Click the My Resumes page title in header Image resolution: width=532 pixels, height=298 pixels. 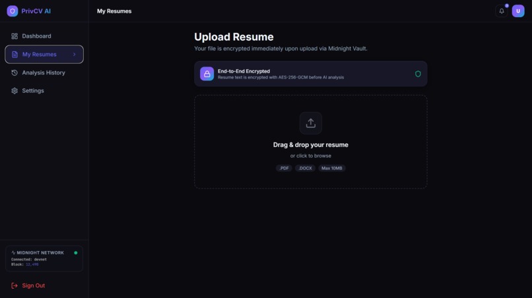tap(114, 11)
